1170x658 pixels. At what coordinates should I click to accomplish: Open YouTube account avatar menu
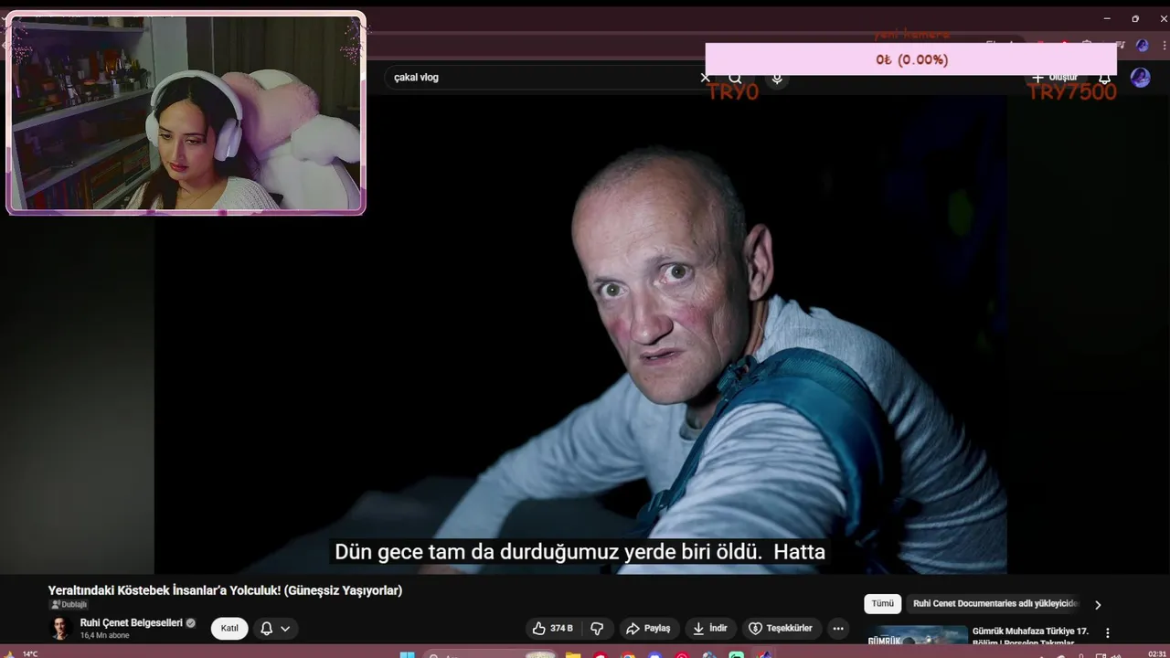[1140, 78]
